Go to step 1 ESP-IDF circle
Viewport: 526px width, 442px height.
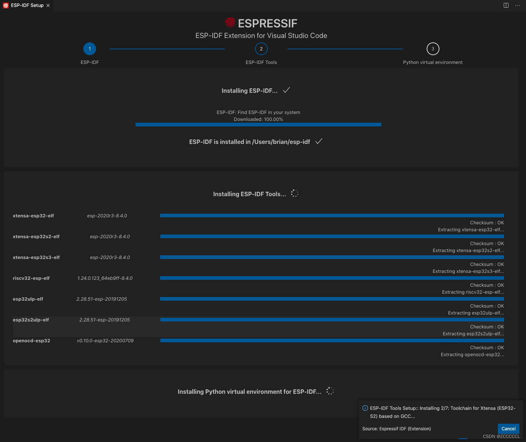[x=89, y=49]
